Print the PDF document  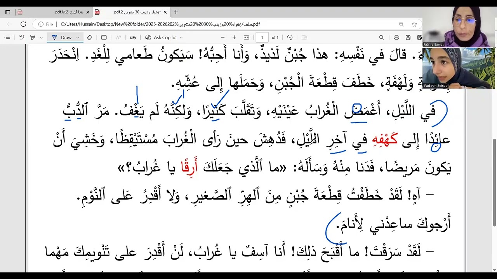(396, 38)
